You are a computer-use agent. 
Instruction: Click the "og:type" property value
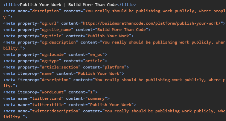50,61
